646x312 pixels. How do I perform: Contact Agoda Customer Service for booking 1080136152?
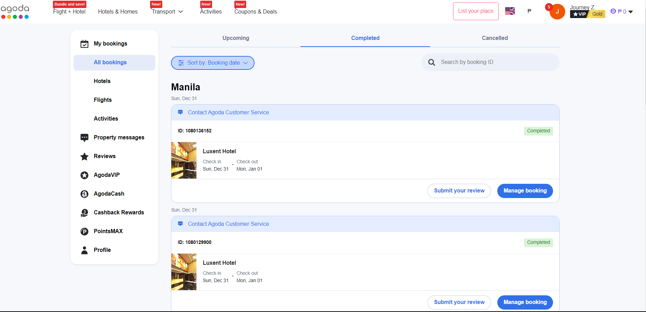(228, 113)
